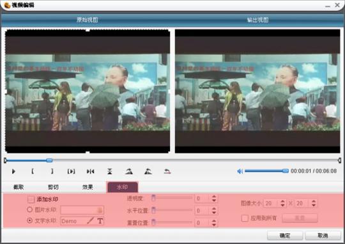Decrease the 透明度 value with the down arrow
The height and width of the screenshot is (244, 345).
click(214, 201)
